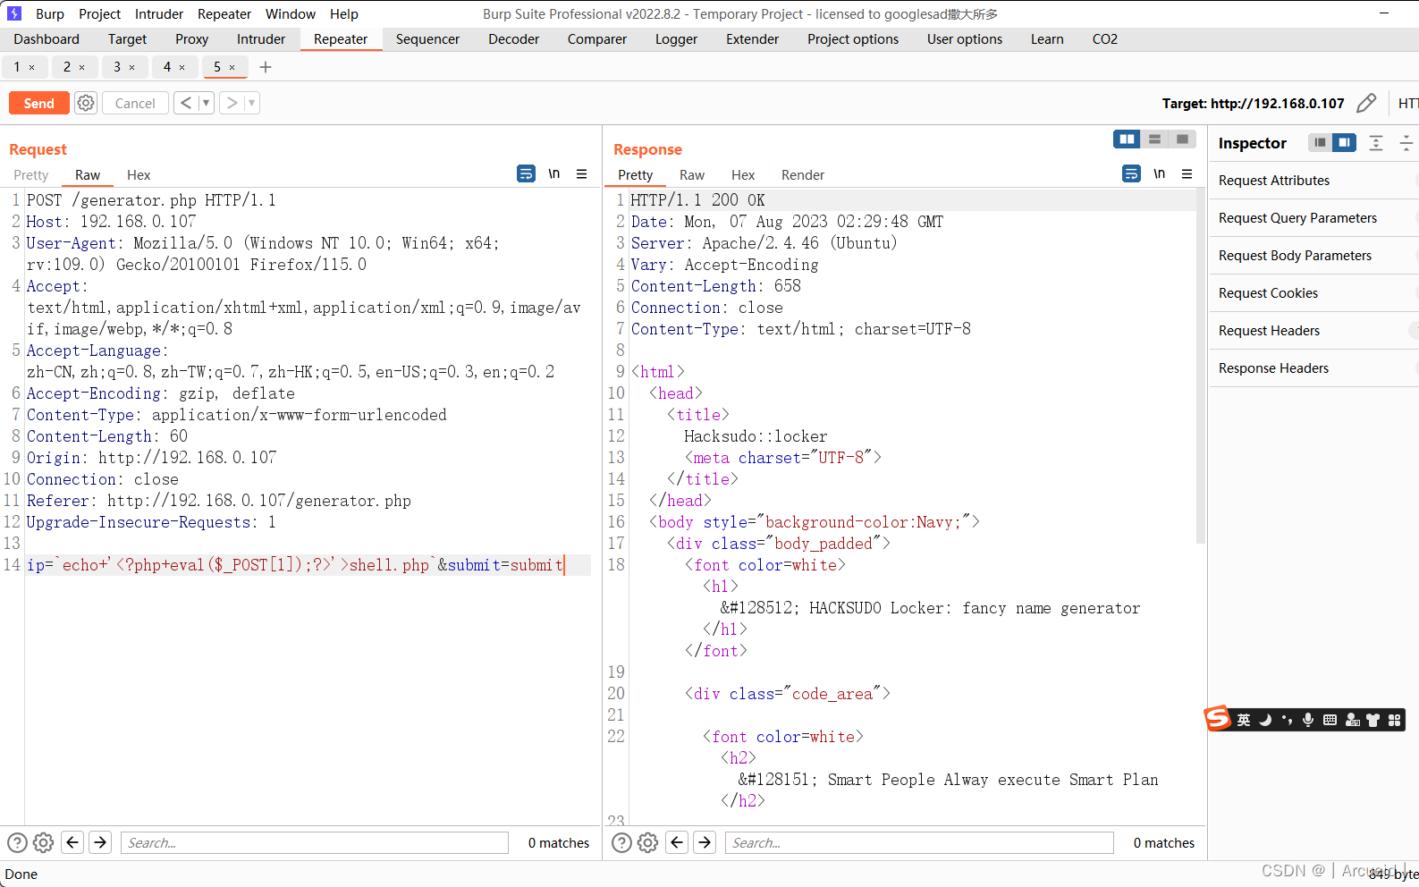
Task: Go forward with the right arrow button
Action: click(x=232, y=103)
